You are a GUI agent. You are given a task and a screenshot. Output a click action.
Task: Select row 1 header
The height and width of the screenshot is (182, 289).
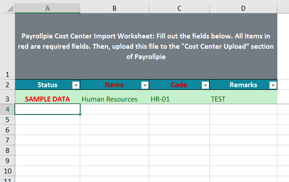pos(7,46)
